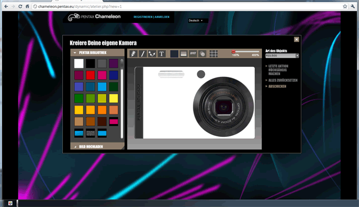Pick the tan beige color swatch
The image size is (359, 207).
tap(79, 122)
